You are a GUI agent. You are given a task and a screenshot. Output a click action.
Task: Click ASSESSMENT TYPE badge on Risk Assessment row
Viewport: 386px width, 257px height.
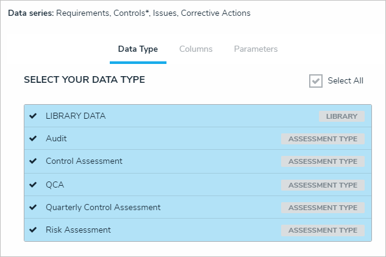[x=323, y=231]
